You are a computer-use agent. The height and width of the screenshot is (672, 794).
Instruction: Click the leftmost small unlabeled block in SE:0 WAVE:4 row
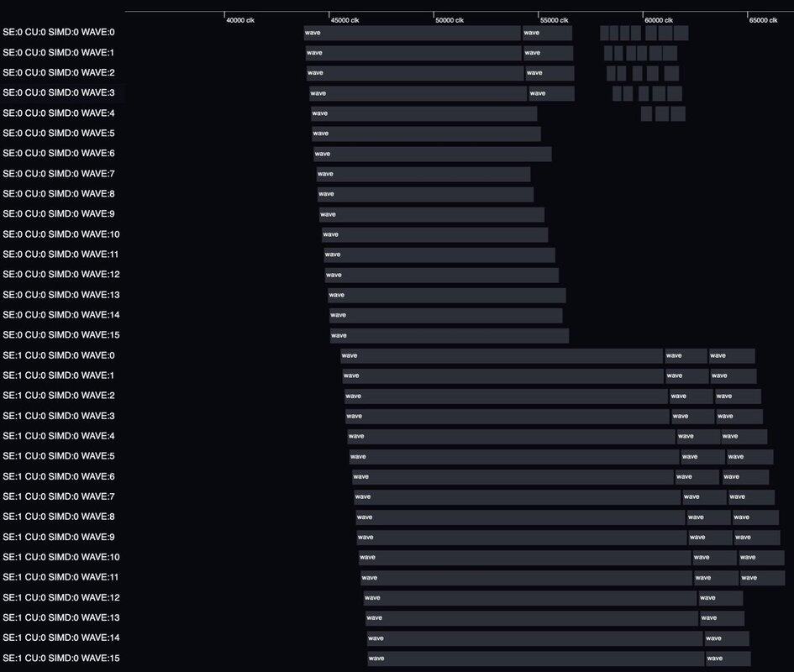[x=646, y=113]
